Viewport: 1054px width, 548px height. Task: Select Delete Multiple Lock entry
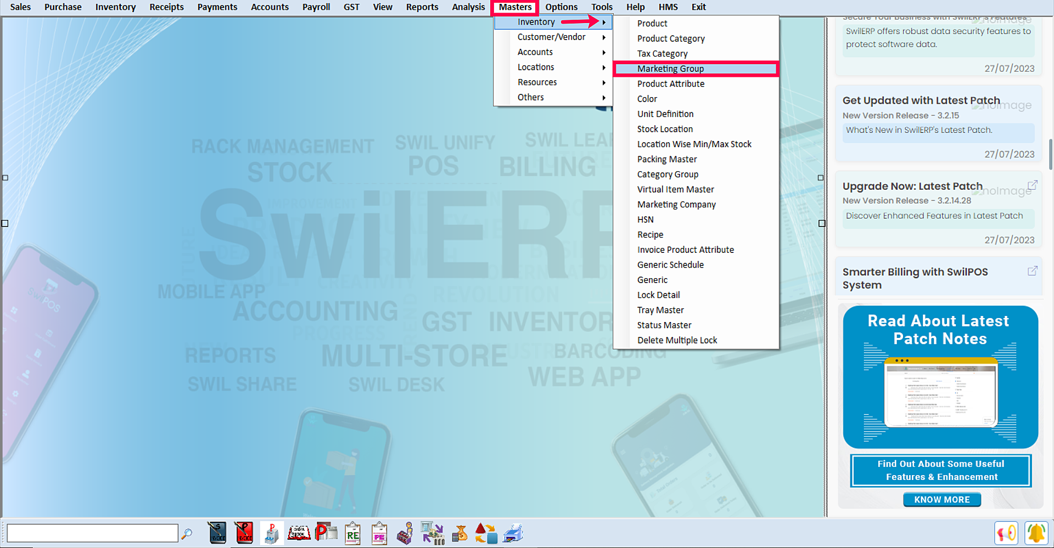coord(696,340)
